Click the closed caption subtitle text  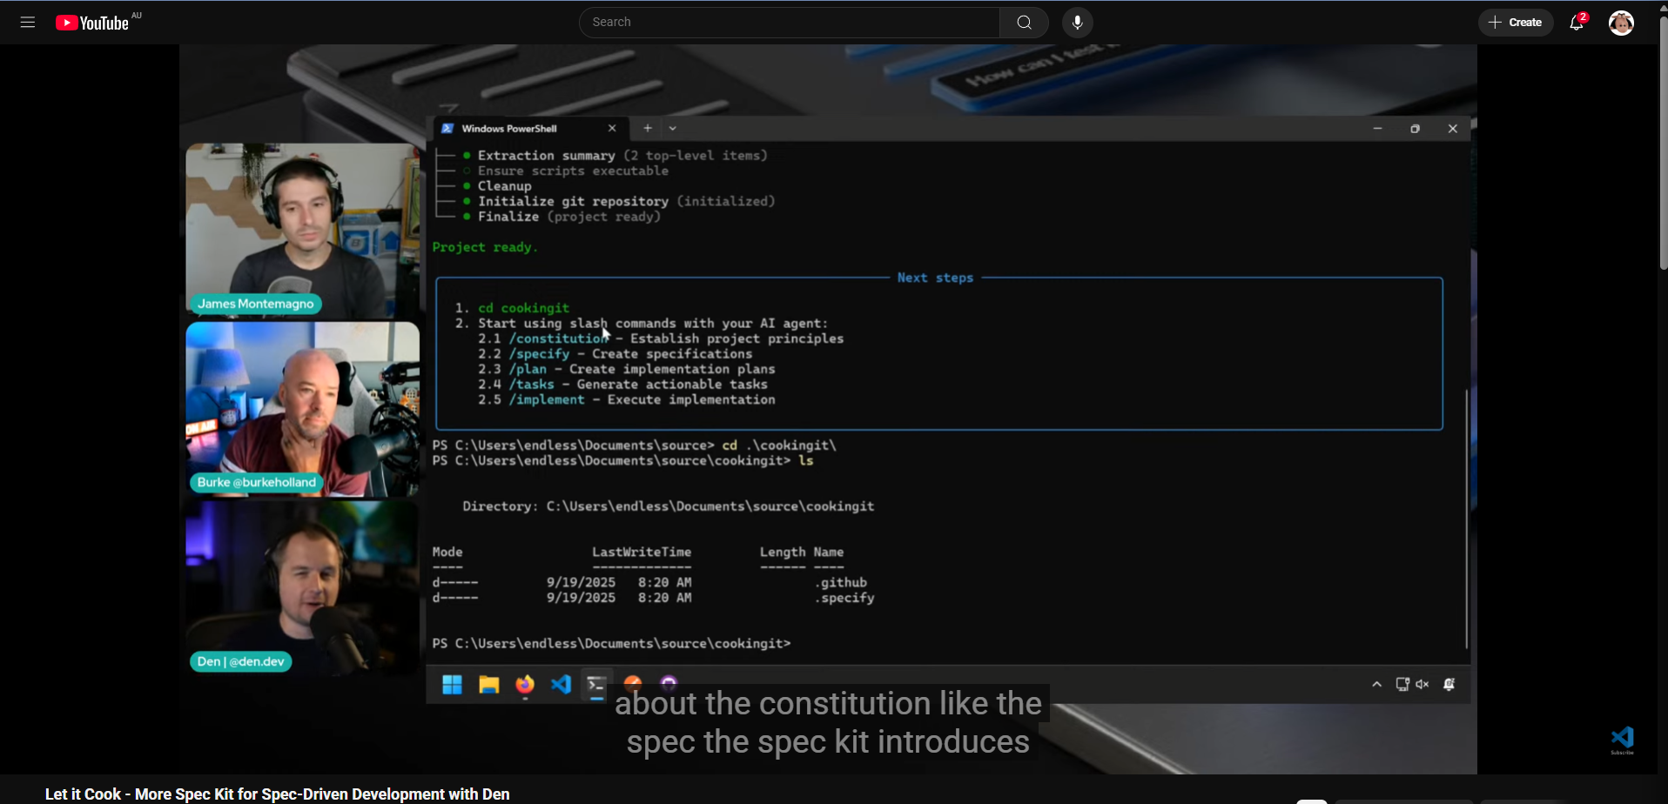tap(828, 722)
